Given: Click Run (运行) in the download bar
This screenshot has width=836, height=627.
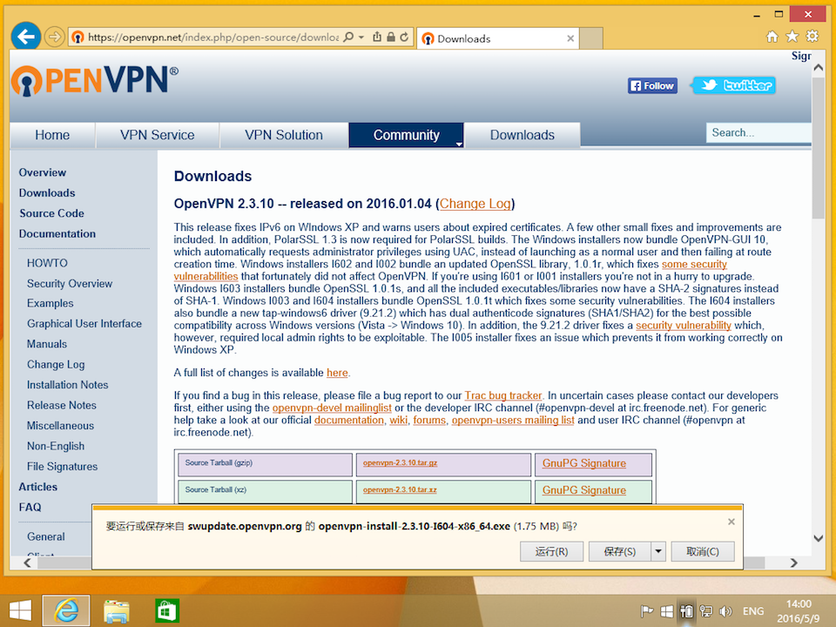Looking at the screenshot, I should 552,551.
